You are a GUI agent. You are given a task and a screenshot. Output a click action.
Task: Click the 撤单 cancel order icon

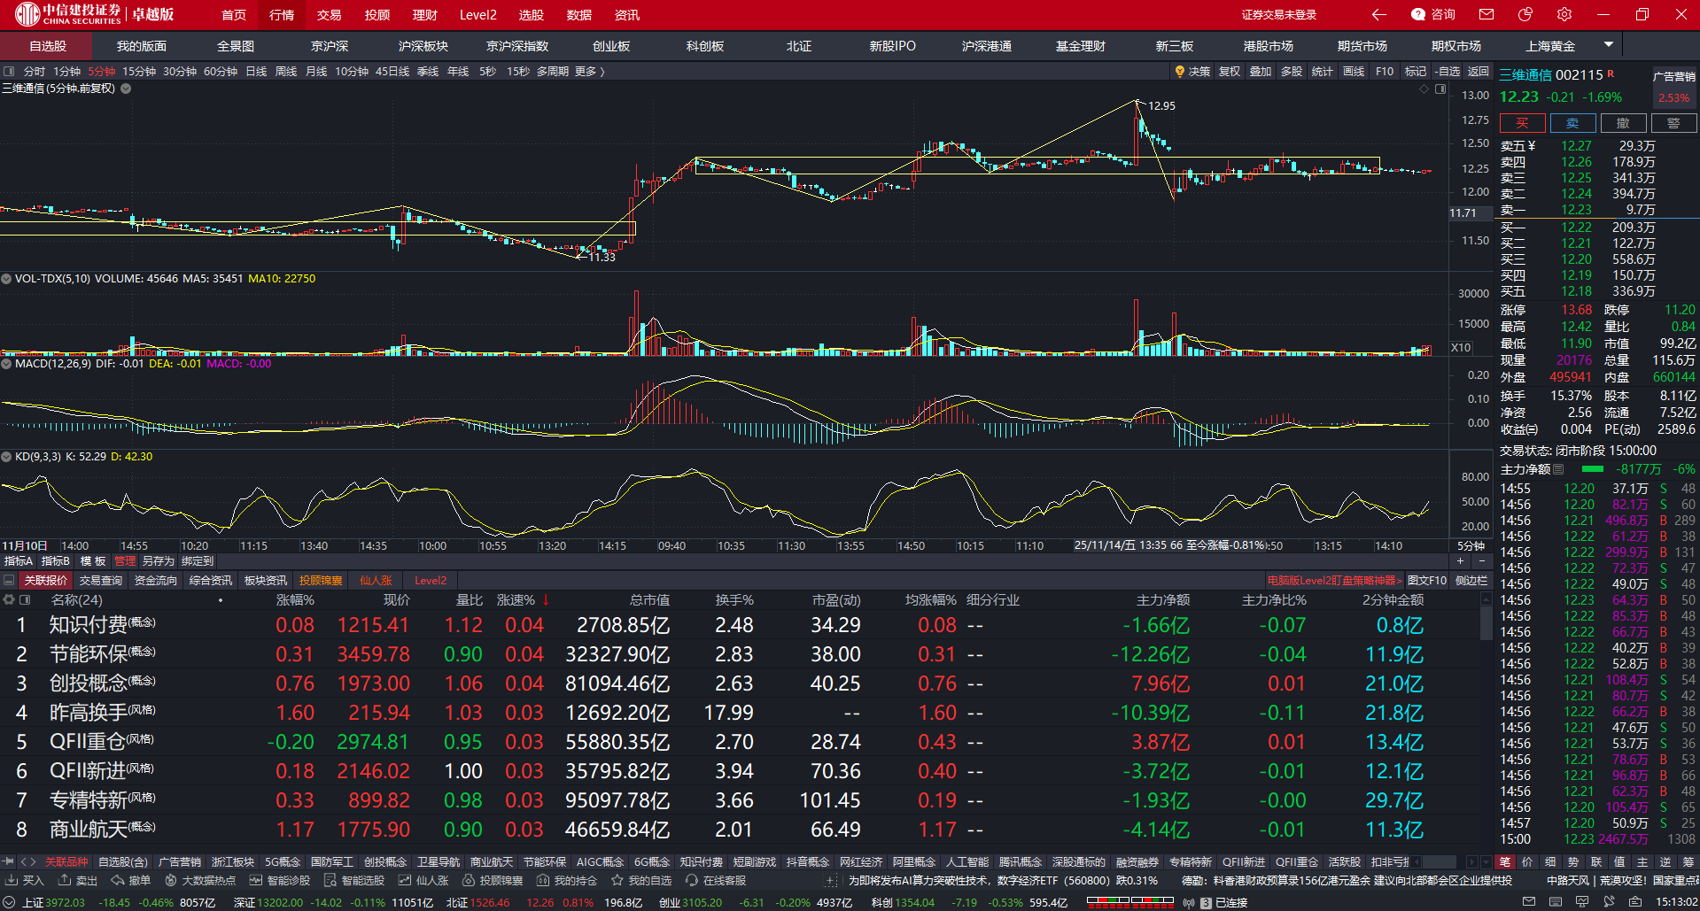coord(131,881)
